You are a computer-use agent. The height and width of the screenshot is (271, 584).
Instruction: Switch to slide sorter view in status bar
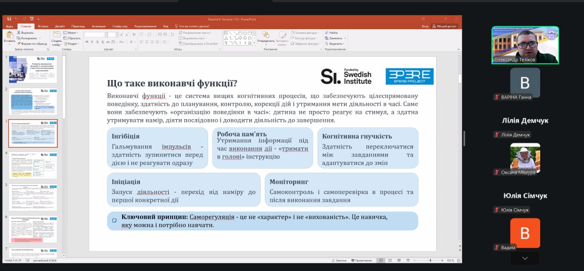(x=390, y=261)
